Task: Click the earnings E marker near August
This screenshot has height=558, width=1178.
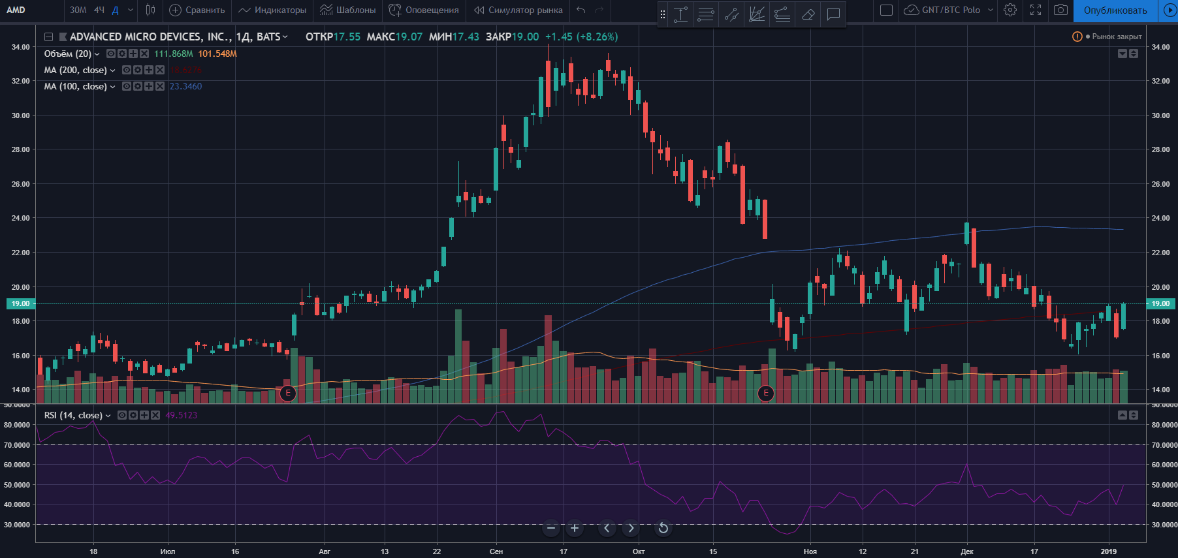Action: tap(288, 393)
